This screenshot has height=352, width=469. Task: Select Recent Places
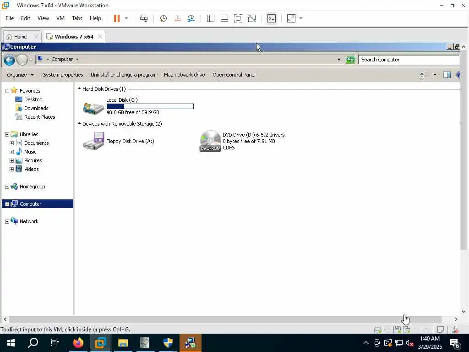click(39, 117)
